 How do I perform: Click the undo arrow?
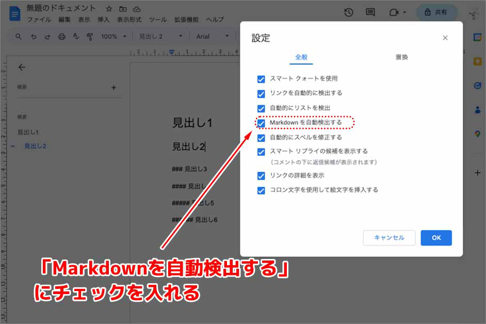[34, 36]
